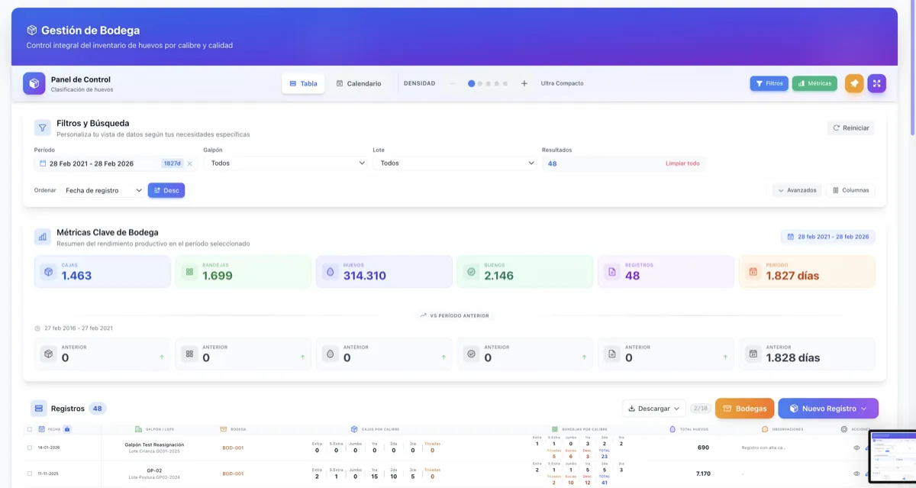Image resolution: width=916 pixels, height=488 pixels.
Task: Check the 11-11-2025 row checkbox
Action: [30, 473]
